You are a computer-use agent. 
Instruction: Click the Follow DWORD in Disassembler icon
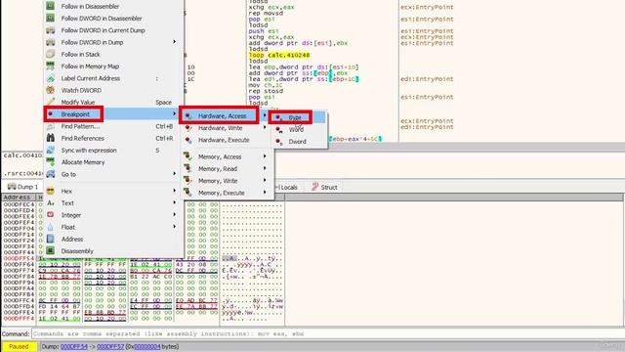tap(50, 18)
